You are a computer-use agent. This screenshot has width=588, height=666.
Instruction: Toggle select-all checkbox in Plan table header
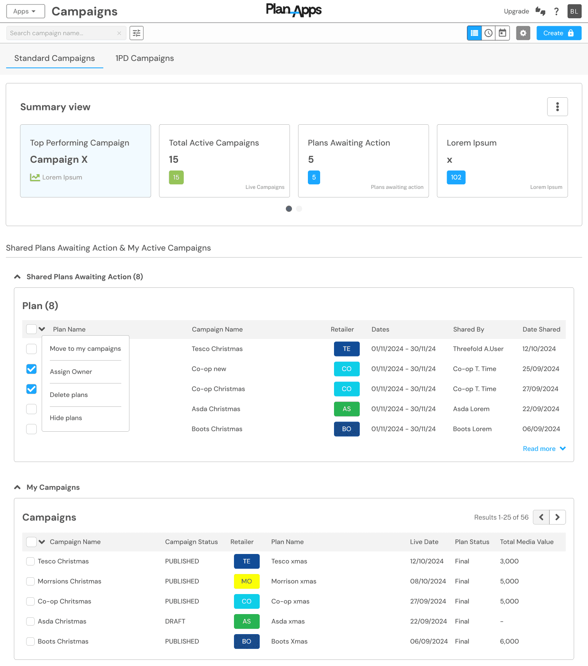coord(31,329)
